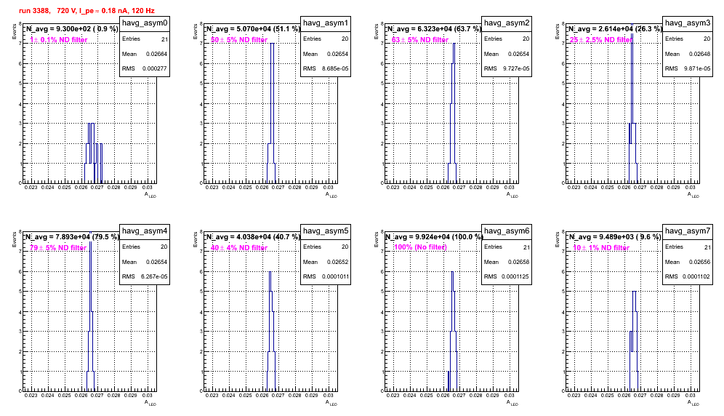Select the 10± 1% ND filter label
Screen dimensions: 724x416
pos(600,248)
